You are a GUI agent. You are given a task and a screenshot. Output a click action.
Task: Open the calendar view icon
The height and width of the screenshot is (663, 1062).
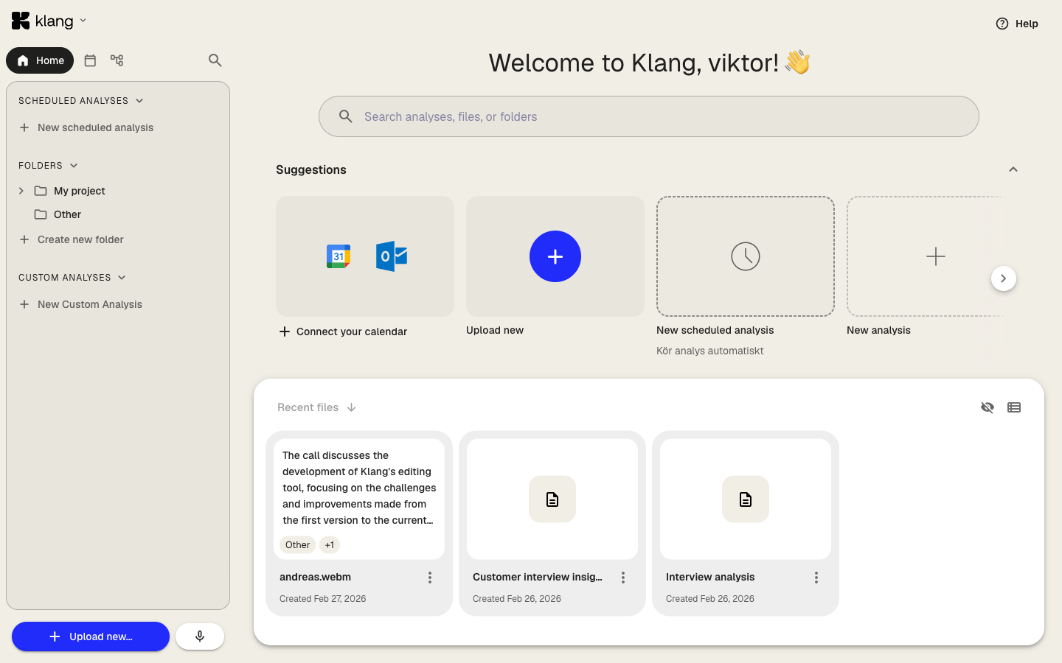tap(90, 60)
